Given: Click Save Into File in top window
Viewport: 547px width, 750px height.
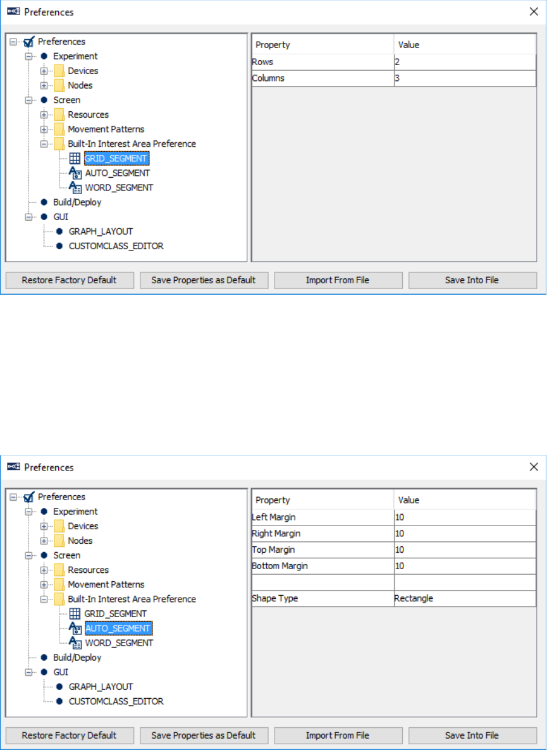Looking at the screenshot, I should pos(472,280).
